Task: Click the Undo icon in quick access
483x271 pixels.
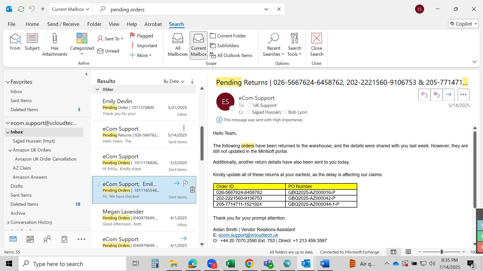Action: [x=32, y=9]
